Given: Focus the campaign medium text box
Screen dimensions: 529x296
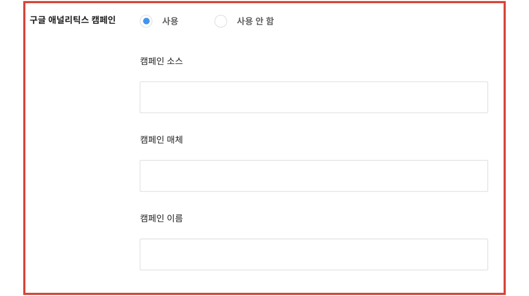Looking at the screenshot, I should 313,175.
